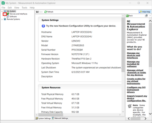Click the Remote Systems icon
Viewport: 152px width, 123px height.
point(5,19)
